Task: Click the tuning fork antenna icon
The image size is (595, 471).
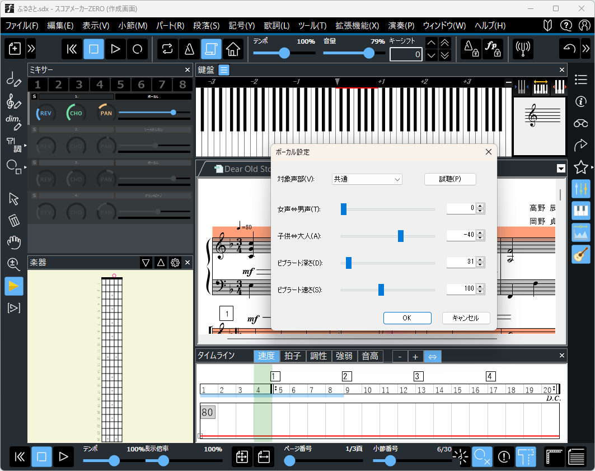Action: pos(523,49)
